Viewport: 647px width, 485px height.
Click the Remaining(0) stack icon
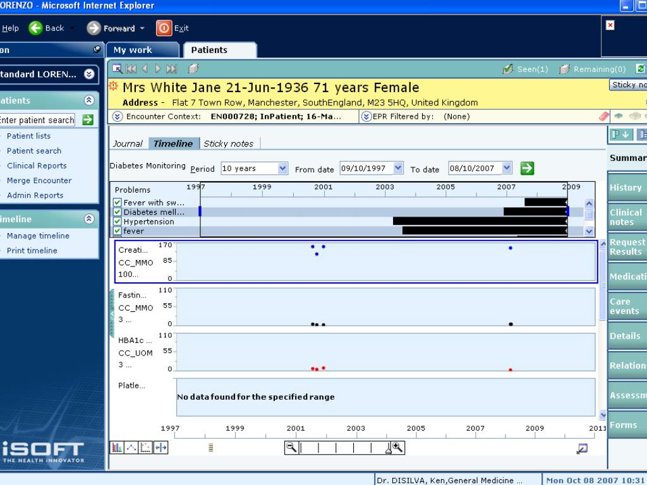pyautogui.click(x=564, y=69)
